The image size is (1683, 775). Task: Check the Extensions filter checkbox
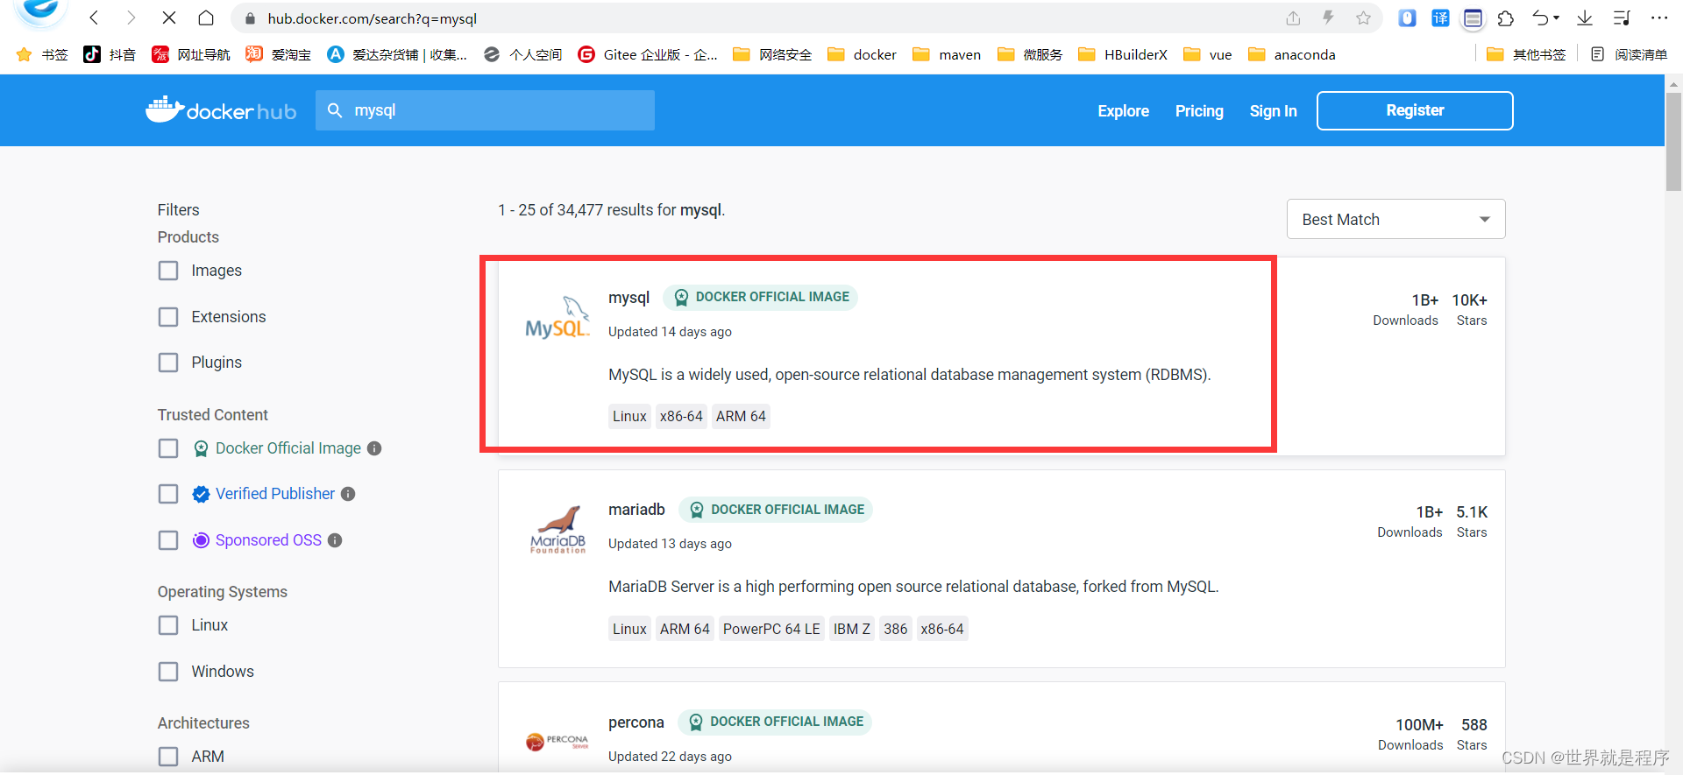click(x=168, y=317)
